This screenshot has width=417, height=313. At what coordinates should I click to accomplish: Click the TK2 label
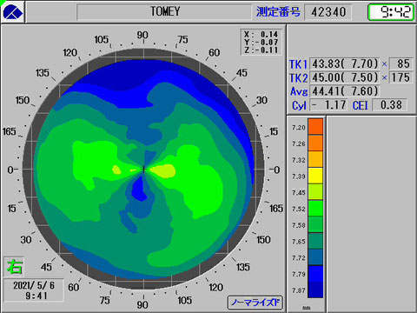(x=298, y=78)
